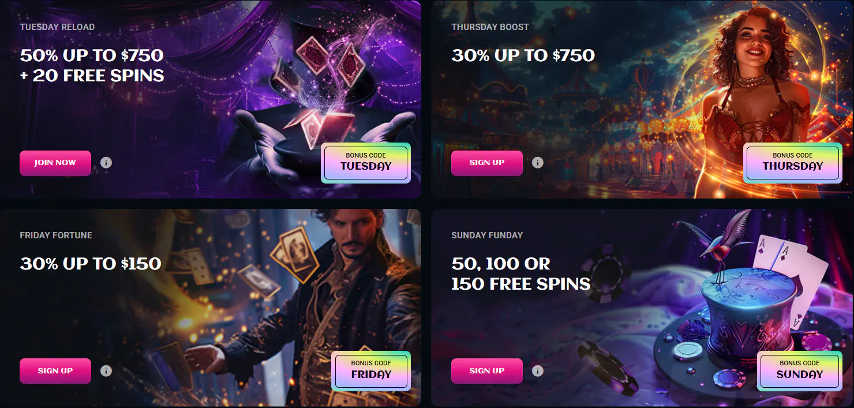Copy the THURSDAY bonus code badge
The width and height of the screenshot is (854, 408).
click(x=793, y=163)
